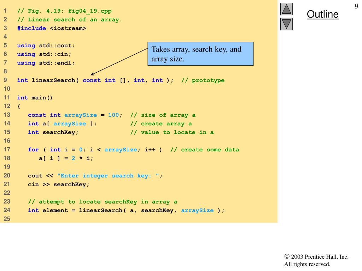Click comment '// create some data'
The height and width of the screenshot is (271, 362).
[x=205, y=150]
